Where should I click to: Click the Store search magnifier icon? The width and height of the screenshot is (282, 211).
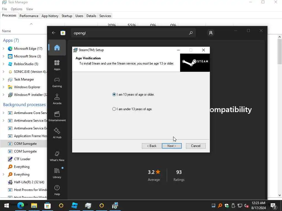coord(191,33)
